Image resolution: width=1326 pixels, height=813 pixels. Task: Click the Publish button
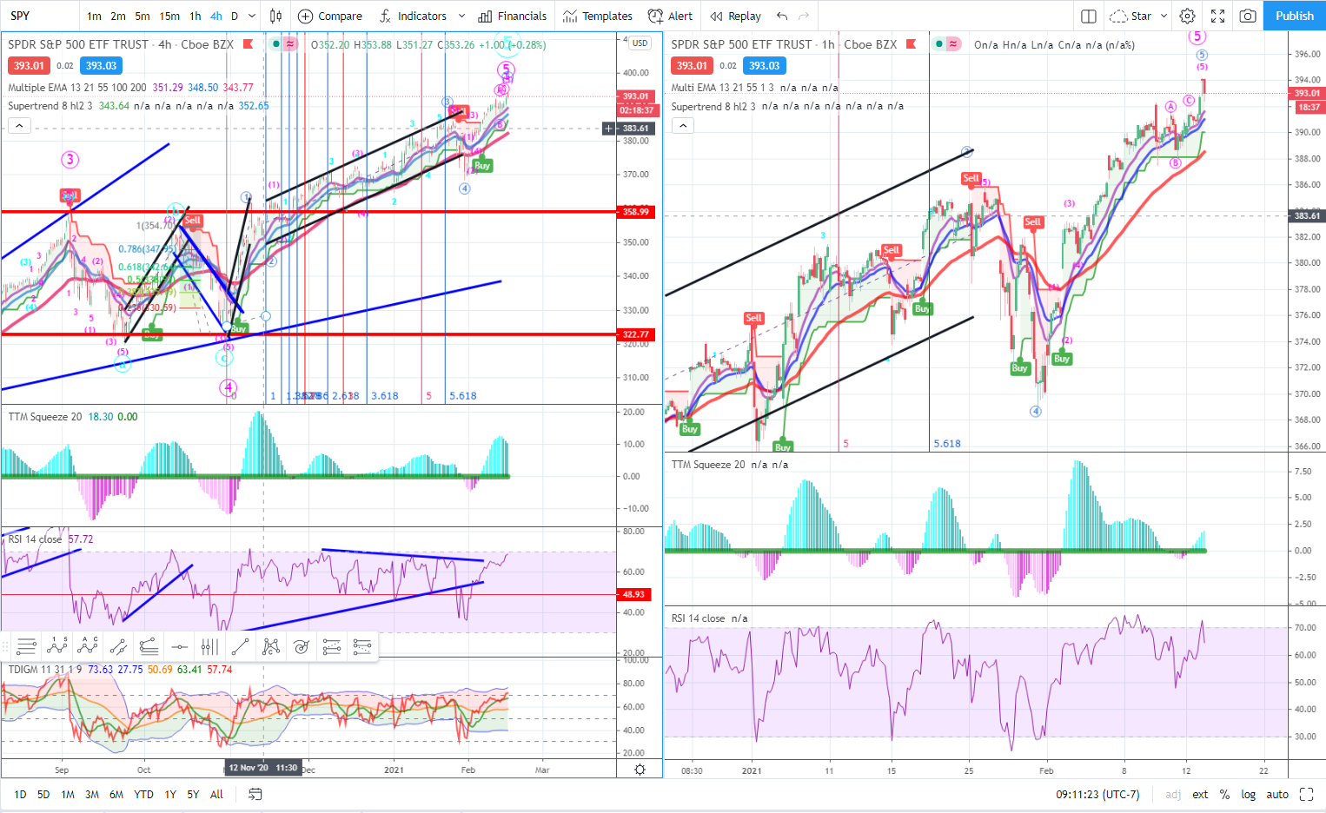click(1294, 16)
